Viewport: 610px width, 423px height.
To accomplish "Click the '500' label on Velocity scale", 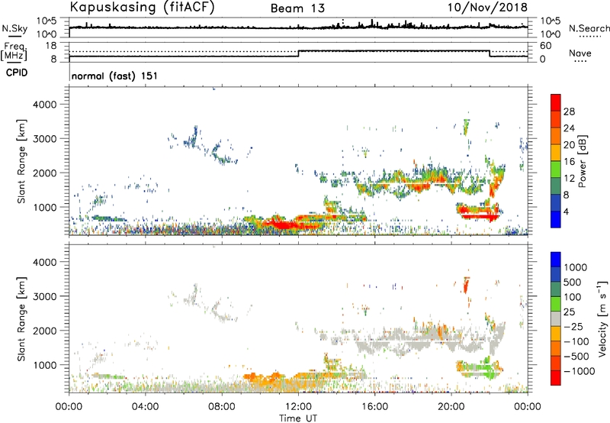I will (573, 283).
